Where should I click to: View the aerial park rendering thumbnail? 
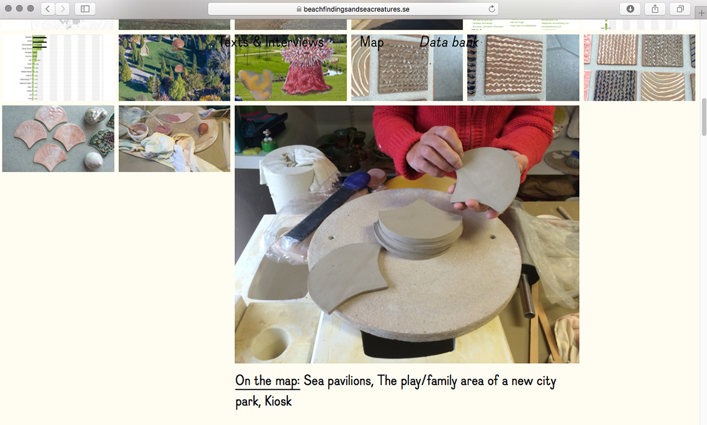tap(174, 68)
